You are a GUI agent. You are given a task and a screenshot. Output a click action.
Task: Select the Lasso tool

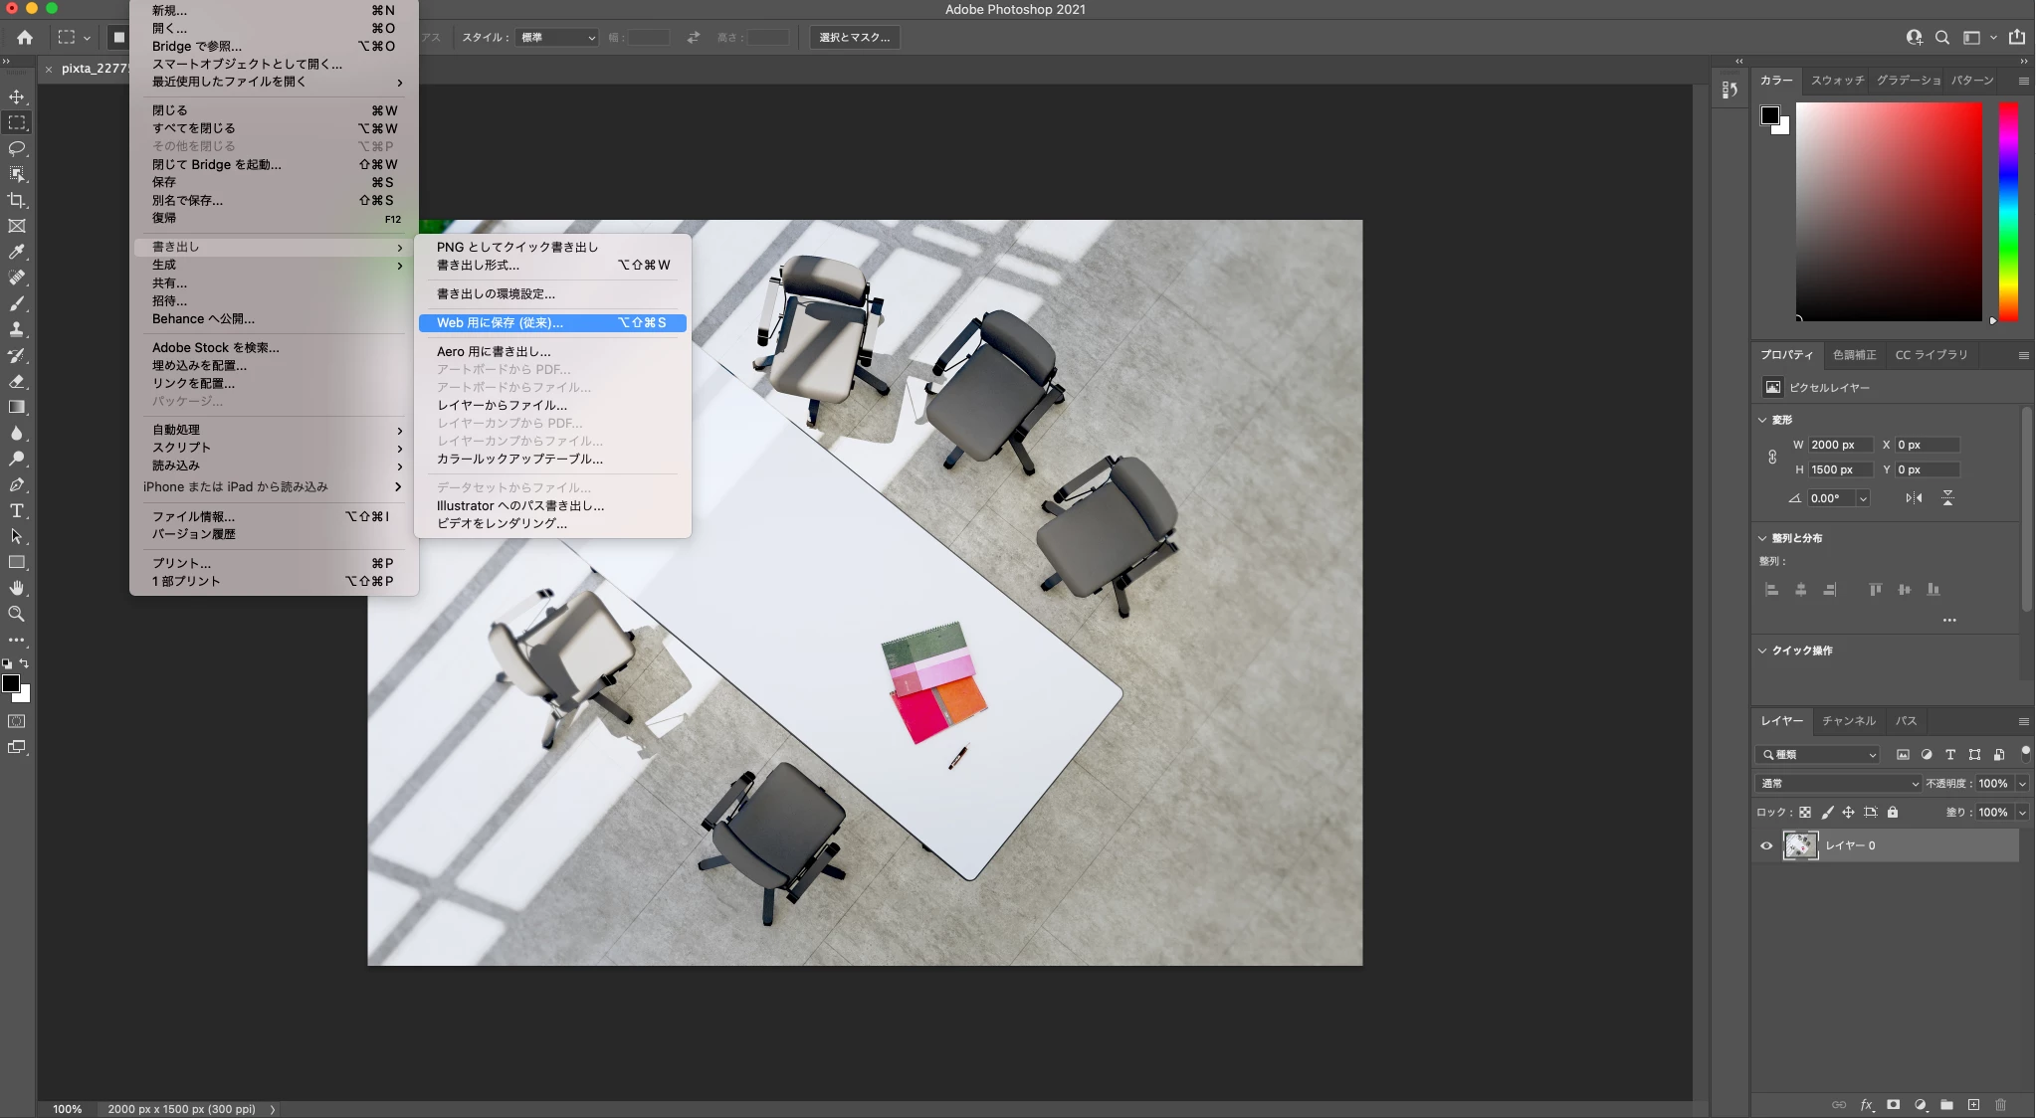point(17,148)
